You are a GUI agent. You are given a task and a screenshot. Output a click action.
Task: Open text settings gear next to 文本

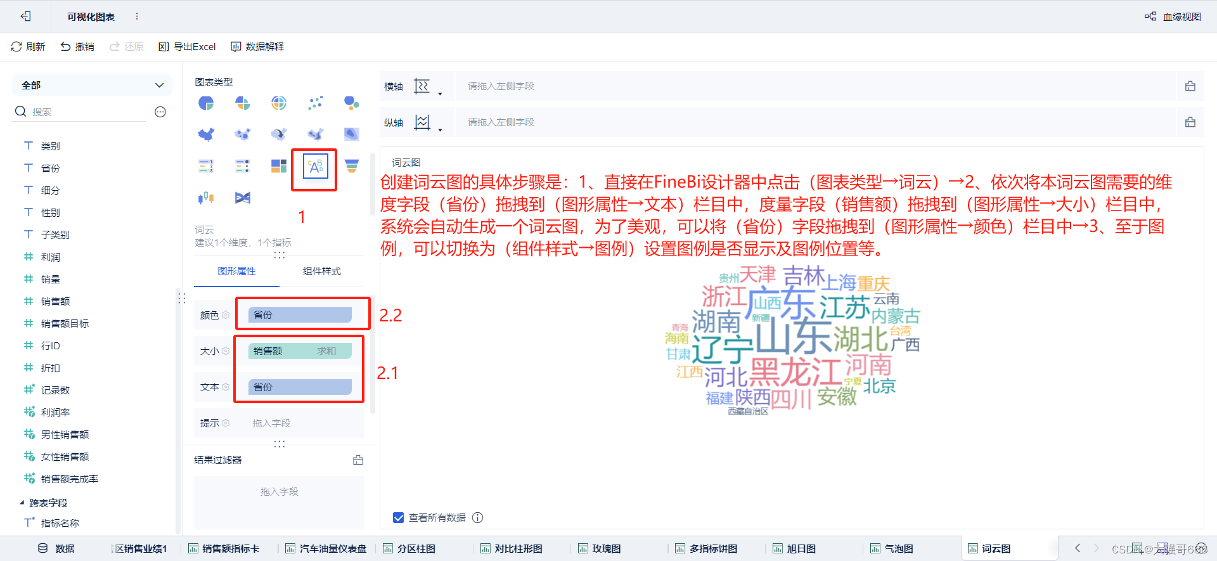tap(226, 387)
